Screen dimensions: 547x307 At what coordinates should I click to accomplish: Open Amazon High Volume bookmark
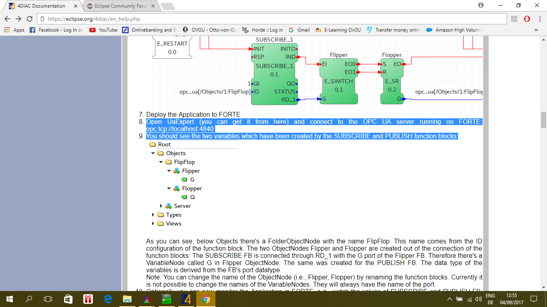click(454, 30)
